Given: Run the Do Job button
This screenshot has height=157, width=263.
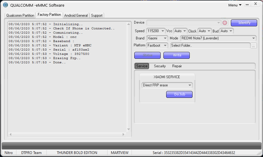Looking at the screenshot, I should 179,94.
